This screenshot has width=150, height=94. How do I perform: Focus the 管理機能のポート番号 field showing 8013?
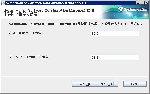click(x=115, y=33)
